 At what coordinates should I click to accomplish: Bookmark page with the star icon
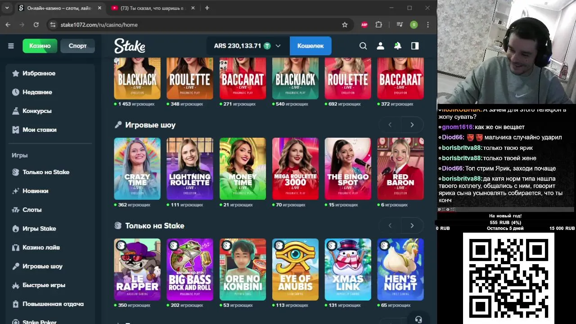[x=345, y=25]
